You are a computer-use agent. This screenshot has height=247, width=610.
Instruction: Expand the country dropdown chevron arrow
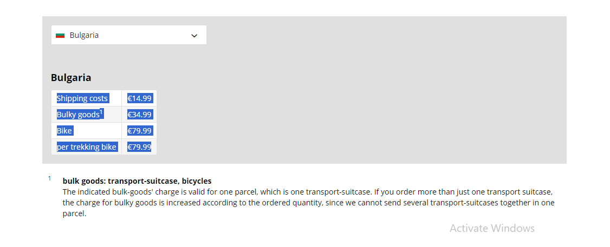(194, 36)
